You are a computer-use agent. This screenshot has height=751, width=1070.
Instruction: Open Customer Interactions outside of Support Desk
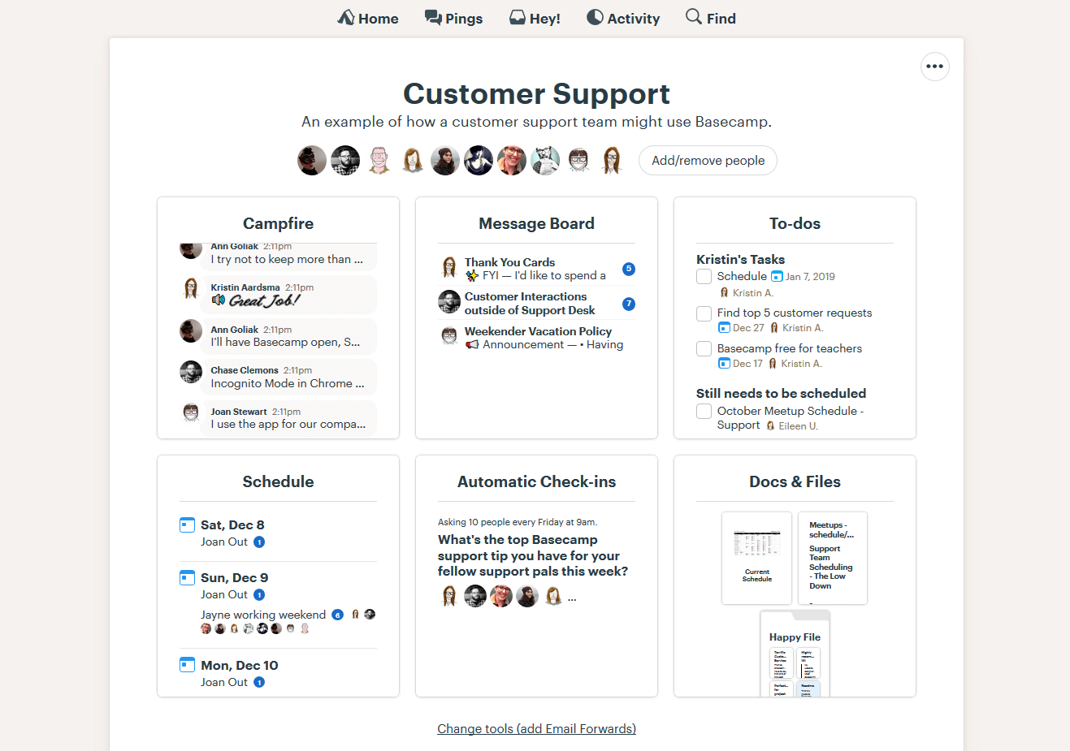click(530, 304)
